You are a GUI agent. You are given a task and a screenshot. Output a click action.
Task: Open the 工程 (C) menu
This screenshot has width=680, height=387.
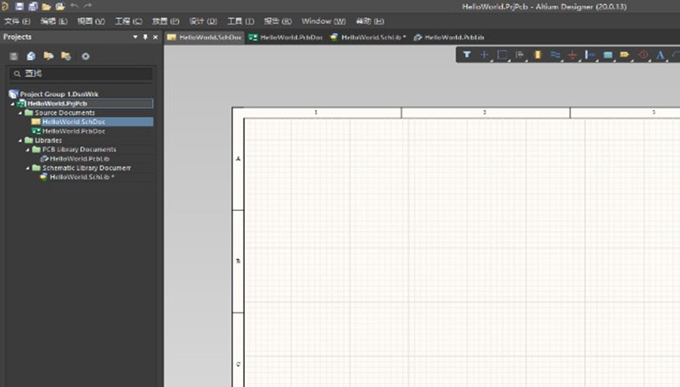[x=129, y=21]
